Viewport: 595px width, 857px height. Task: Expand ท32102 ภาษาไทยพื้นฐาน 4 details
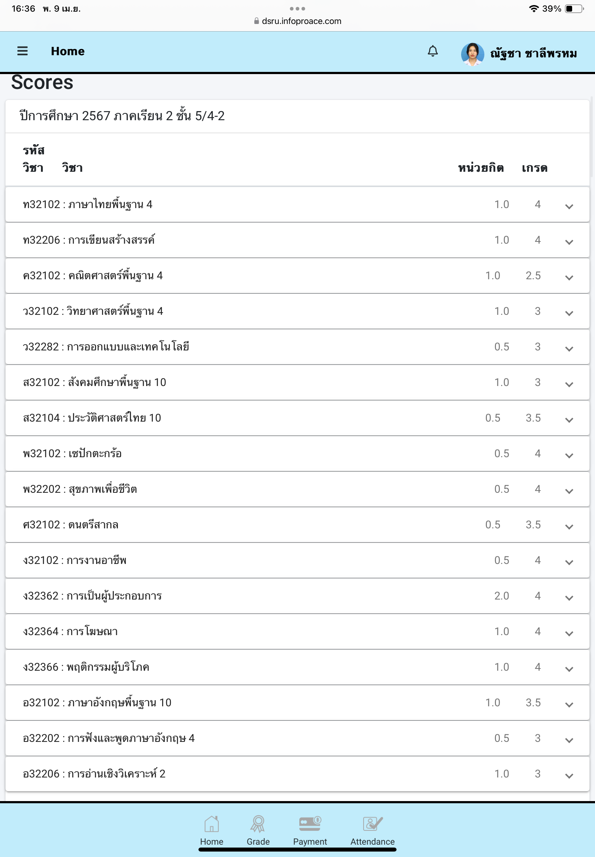(569, 206)
